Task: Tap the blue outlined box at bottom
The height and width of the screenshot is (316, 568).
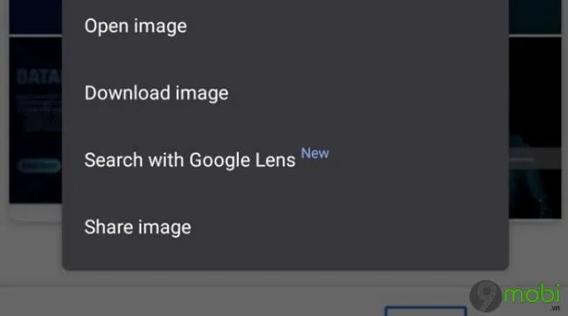Action: (426, 312)
